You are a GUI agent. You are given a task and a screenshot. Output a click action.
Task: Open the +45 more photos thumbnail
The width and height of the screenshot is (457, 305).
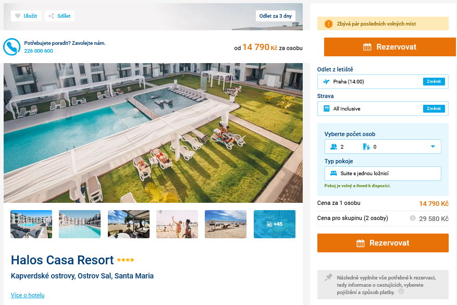click(x=275, y=224)
